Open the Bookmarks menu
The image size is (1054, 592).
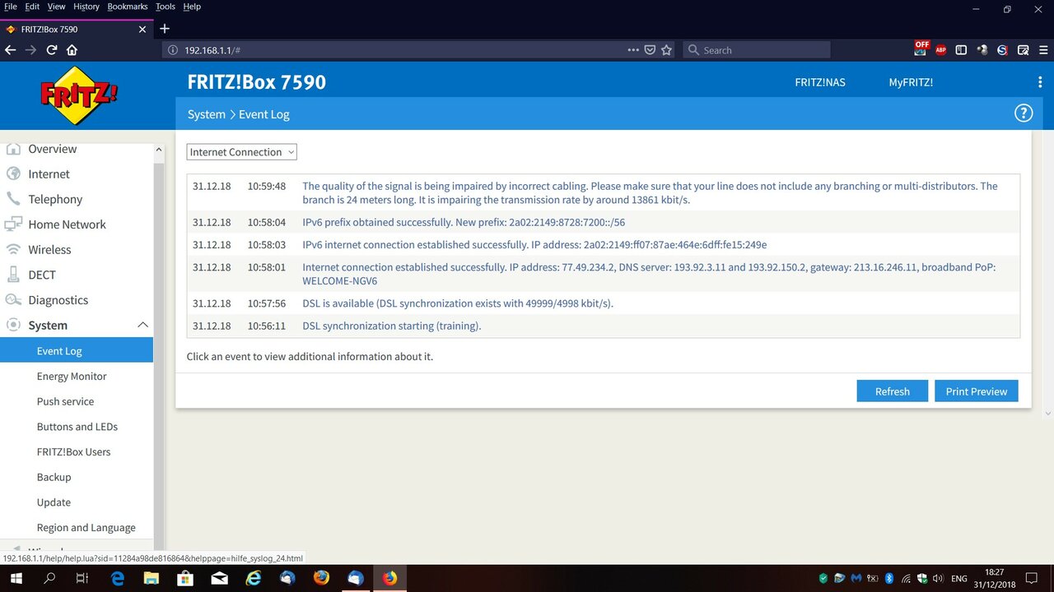pyautogui.click(x=128, y=7)
